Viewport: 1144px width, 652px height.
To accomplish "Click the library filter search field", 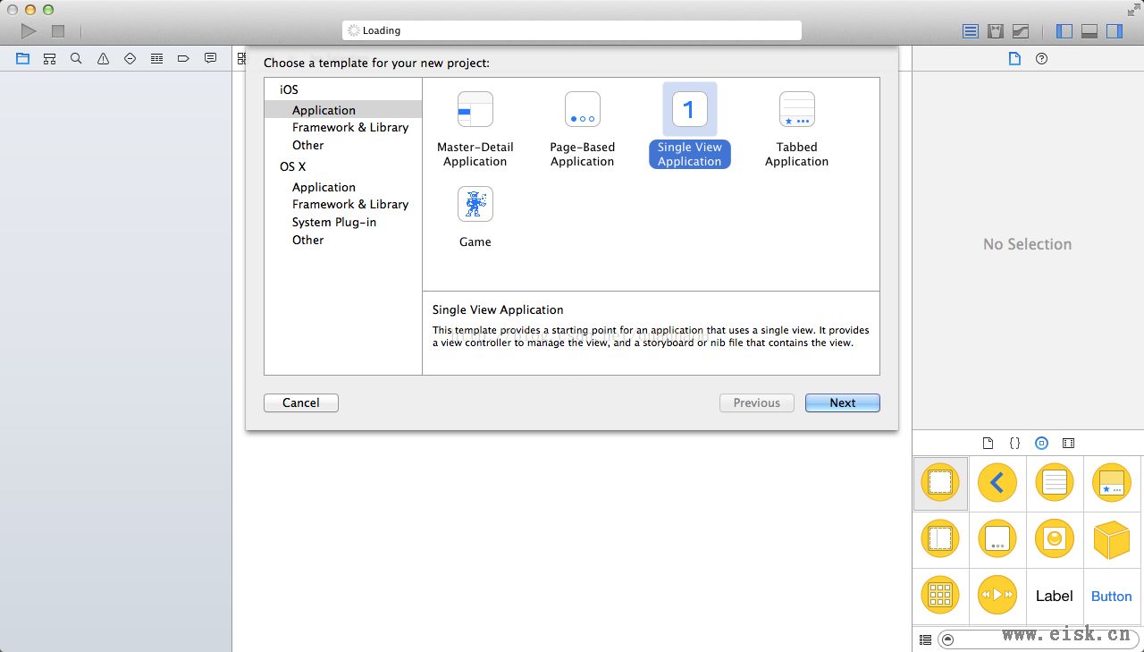I will click(x=1037, y=639).
